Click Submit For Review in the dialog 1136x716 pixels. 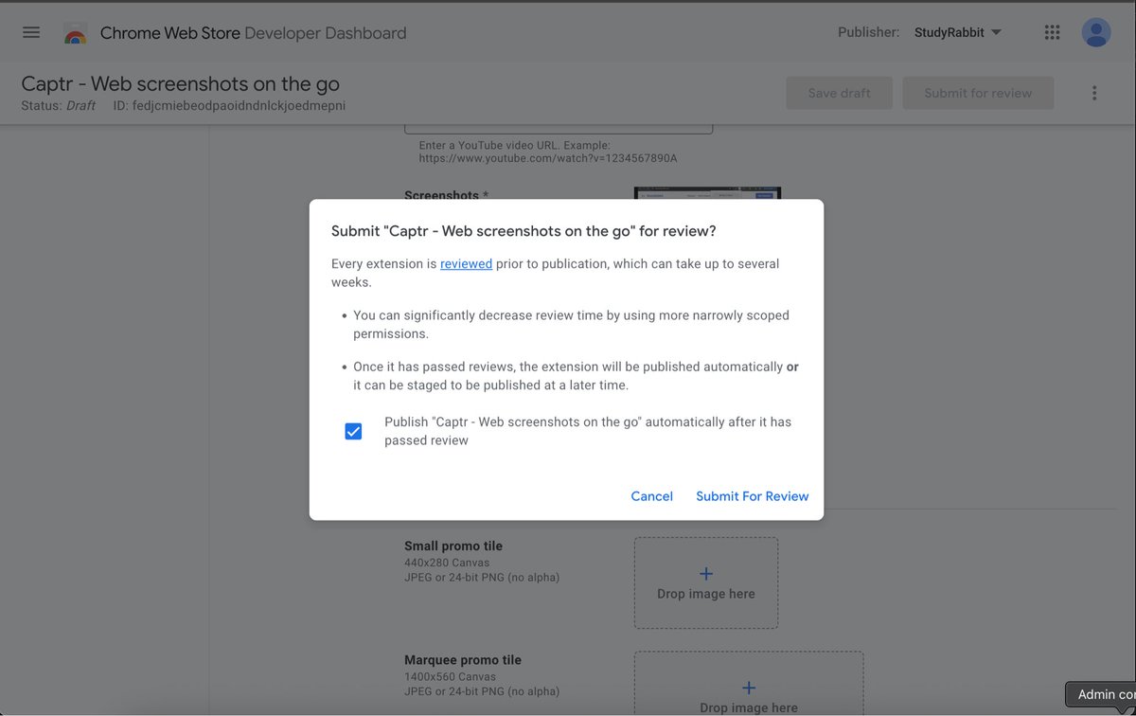coord(753,496)
